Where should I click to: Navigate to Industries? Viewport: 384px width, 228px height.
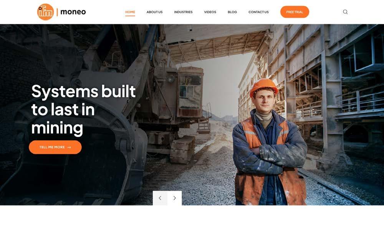coord(183,12)
